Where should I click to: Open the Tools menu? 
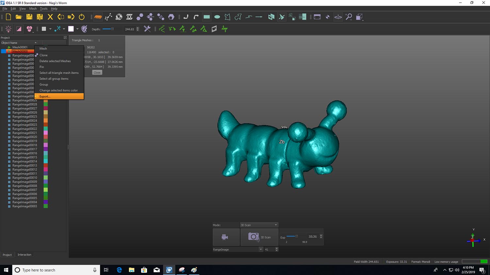pos(44,9)
